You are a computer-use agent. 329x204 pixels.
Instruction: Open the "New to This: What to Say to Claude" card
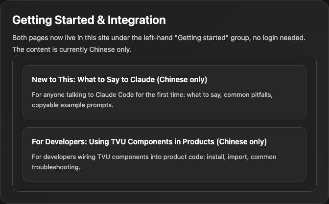[x=164, y=92]
